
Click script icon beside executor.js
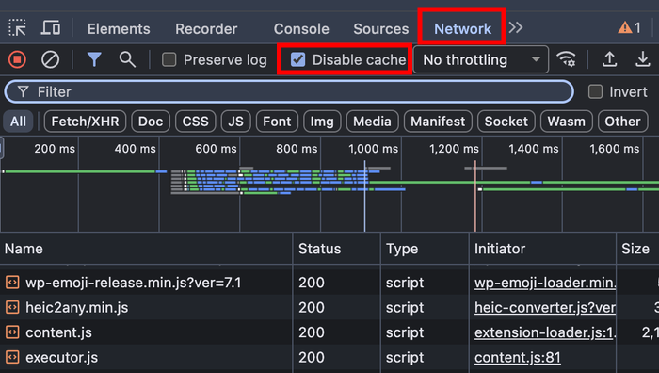coord(12,357)
